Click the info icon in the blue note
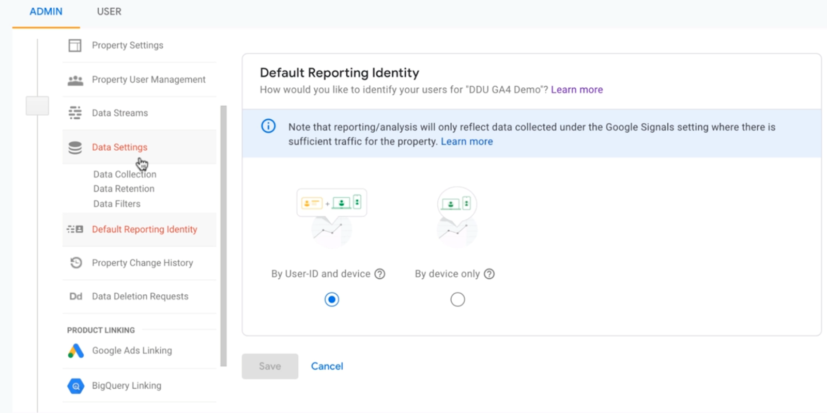The image size is (827, 413). (x=268, y=126)
